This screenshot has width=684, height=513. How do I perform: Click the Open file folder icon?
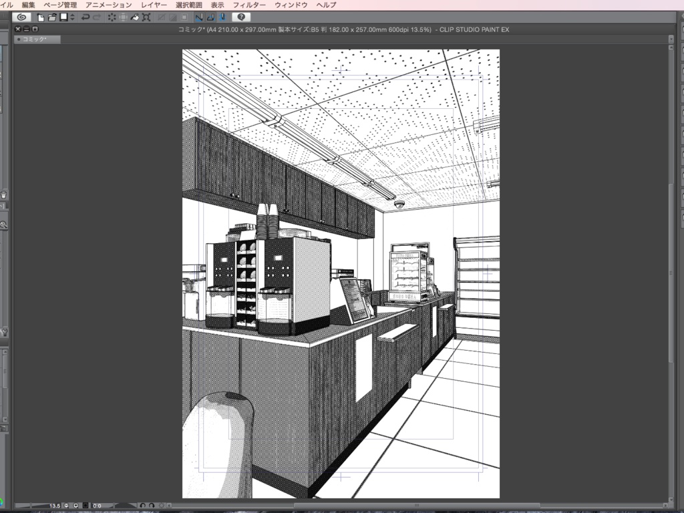(x=52, y=17)
